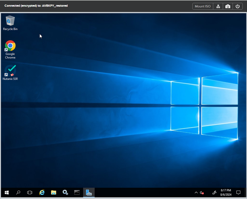Open the Windows Start menu
This screenshot has height=199, width=247.
(7, 192)
